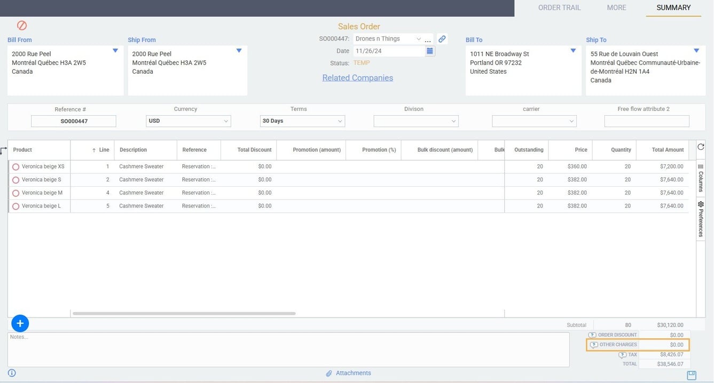This screenshot has width=714, height=383.
Task: Click the save order icon at bottom right
Action: pyautogui.click(x=692, y=375)
